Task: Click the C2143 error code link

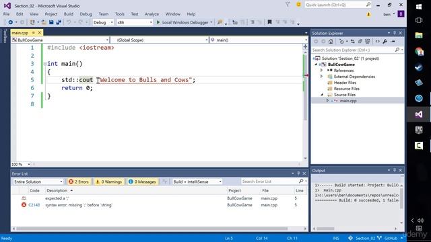Action: pyautogui.click(x=34, y=205)
